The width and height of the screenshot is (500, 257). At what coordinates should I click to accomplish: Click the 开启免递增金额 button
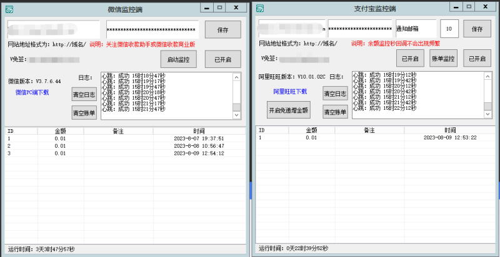(x=289, y=110)
